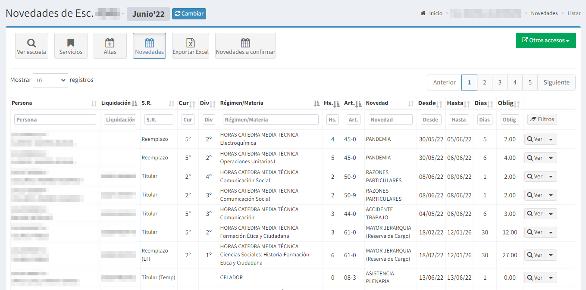Go to page 2
Viewport: 586px width, 290px height.
(x=485, y=82)
